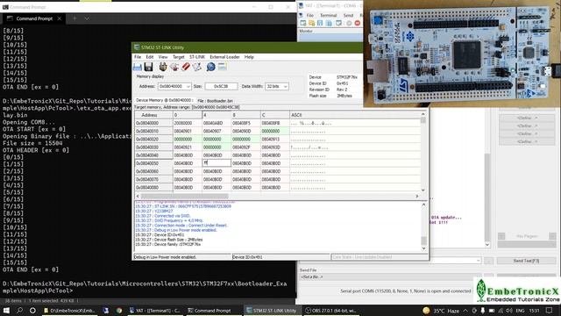
Task: Select File : Bootloader.bin tab
Action: pos(215,101)
